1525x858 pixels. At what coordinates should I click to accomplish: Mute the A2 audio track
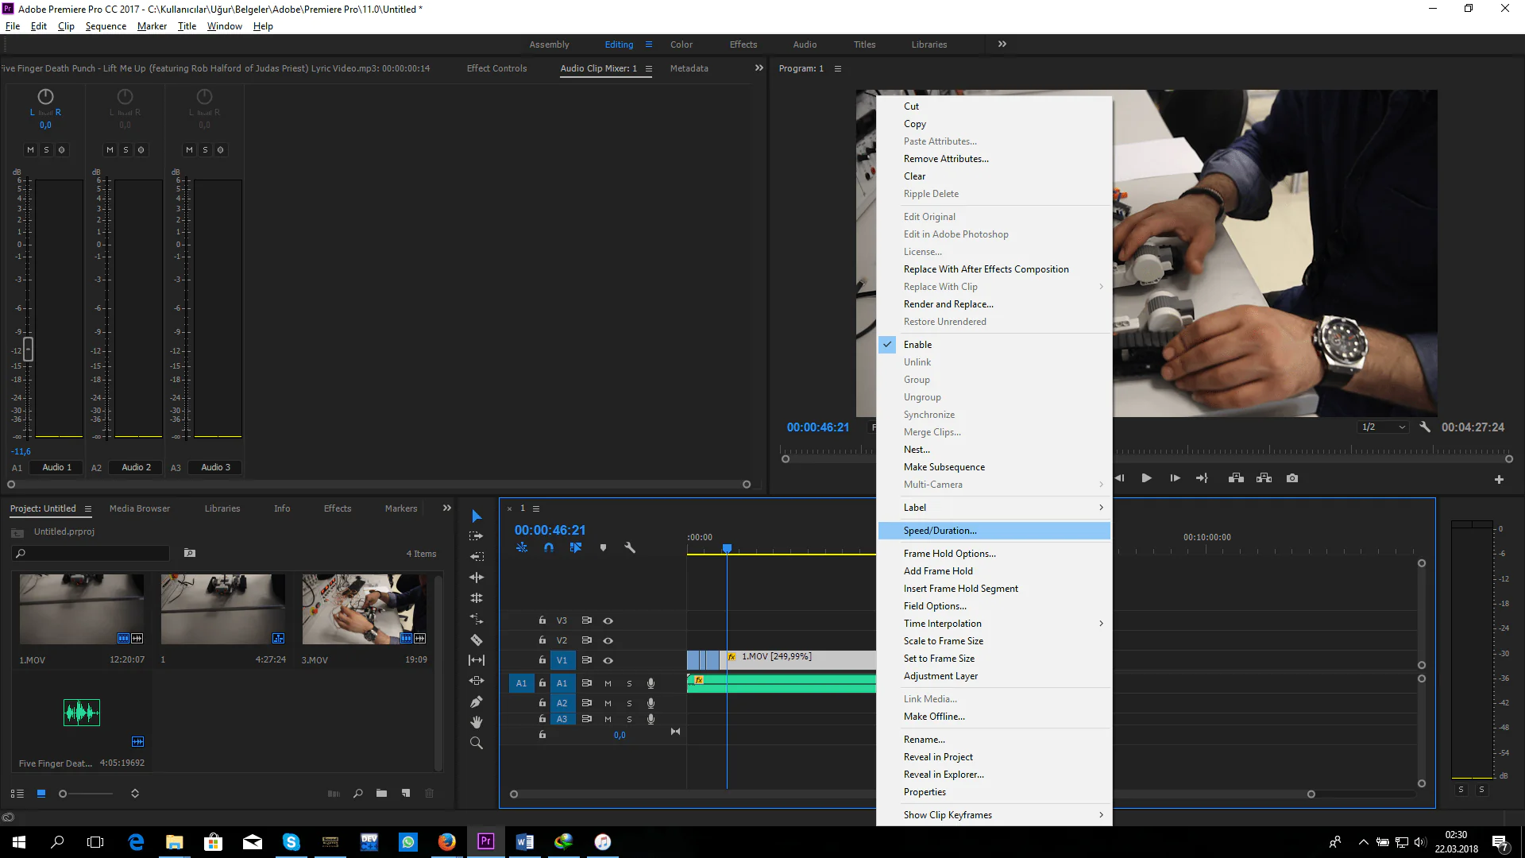(608, 702)
